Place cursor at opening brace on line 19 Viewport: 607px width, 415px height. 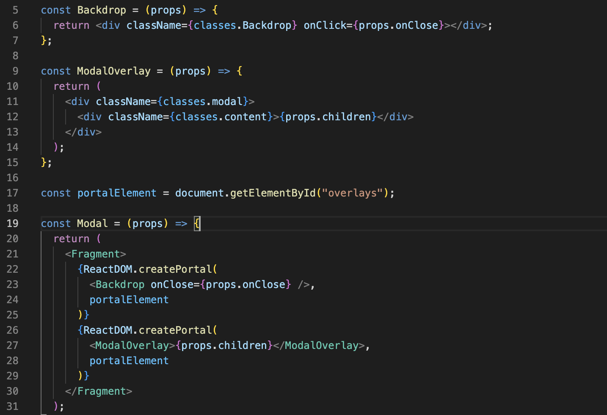[197, 224]
